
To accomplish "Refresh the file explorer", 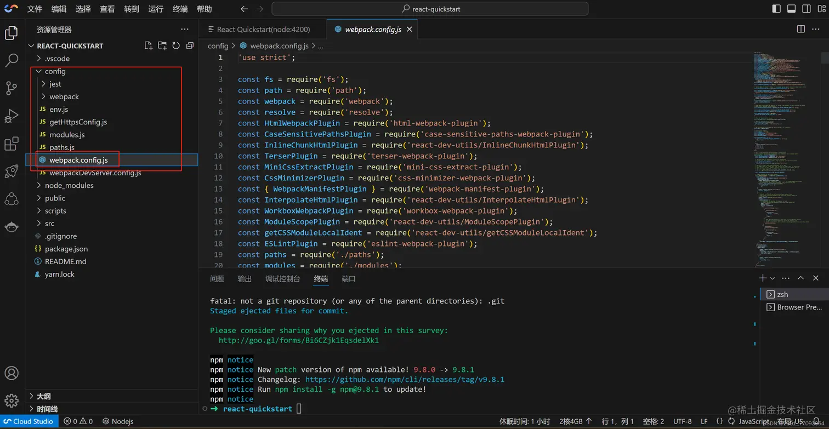I will (176, 45).
